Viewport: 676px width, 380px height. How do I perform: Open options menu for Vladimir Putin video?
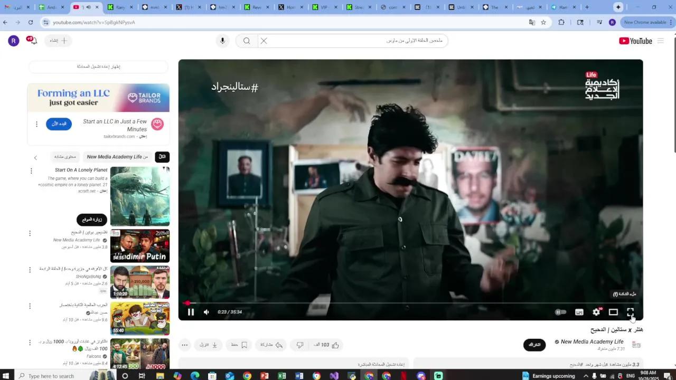(30, 233)
